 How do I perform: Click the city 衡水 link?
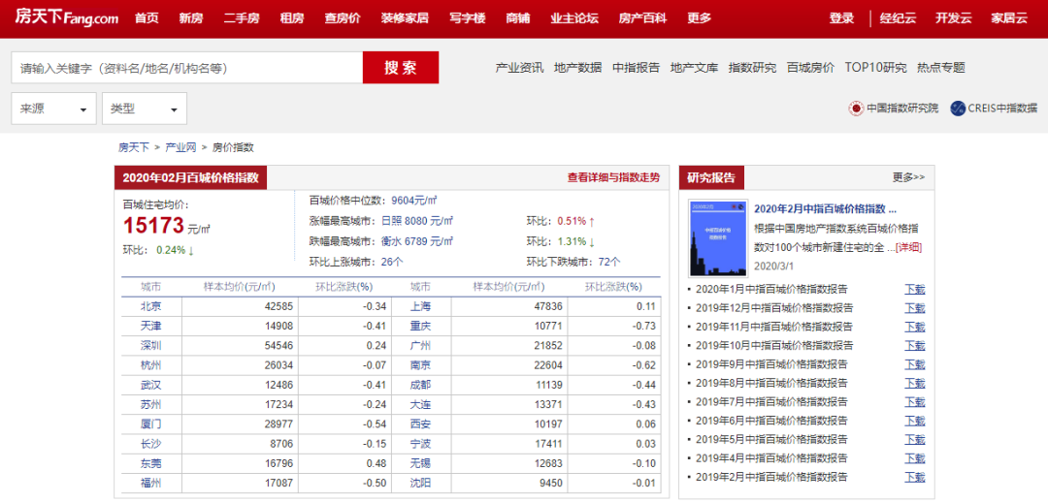(392, 241)
